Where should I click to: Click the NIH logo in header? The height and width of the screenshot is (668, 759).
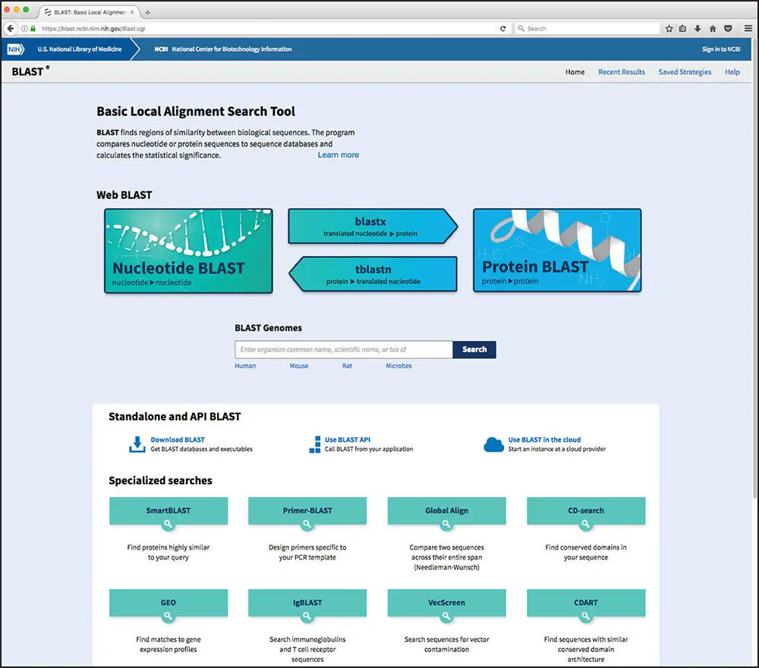[15, 49]
